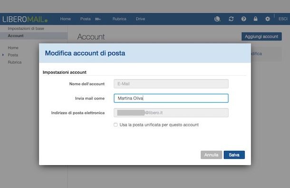Click the 99+ unread mail badge
The height and width of the screenshot is (188, 290).
pyautogui.click(x=98, y=19)
